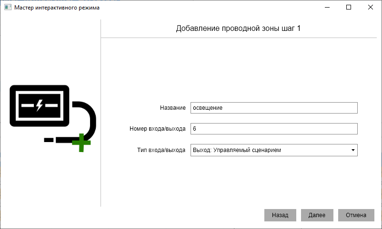Cancel the wizard with Отмена
The height and width of the screenshot is (229, 382).
pyautogui.click(x=356, y=215)
